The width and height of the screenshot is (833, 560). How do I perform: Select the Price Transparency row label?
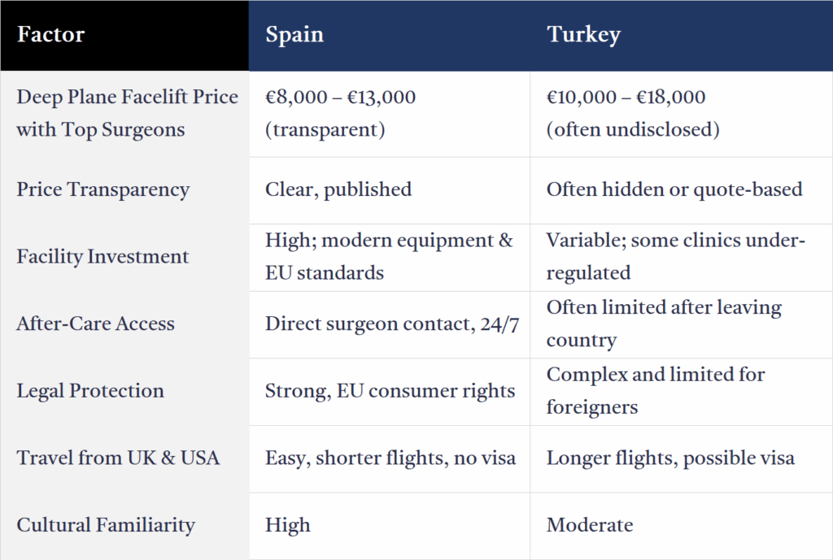103,189
